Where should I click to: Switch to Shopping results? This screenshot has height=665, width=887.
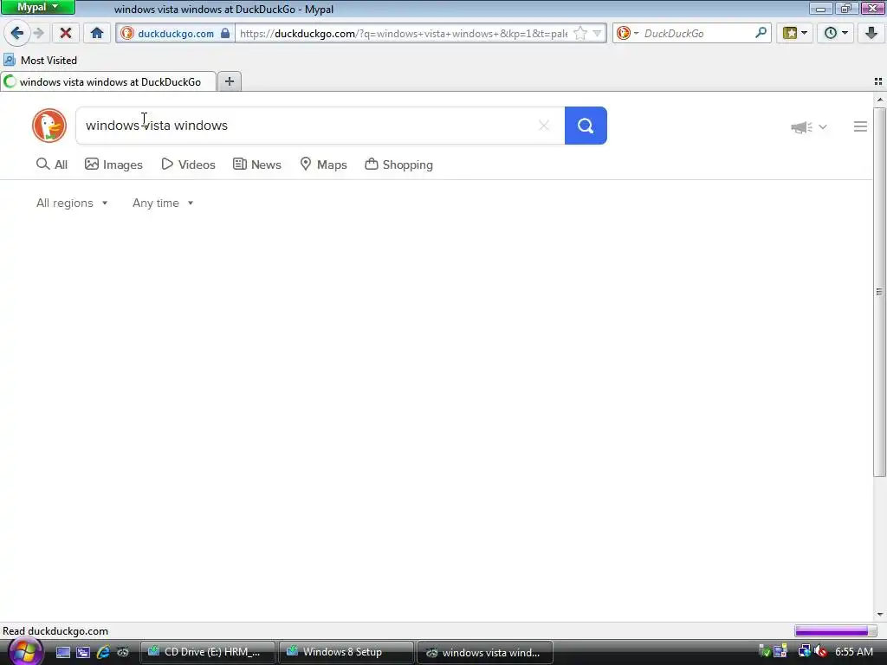tap(398, 165)
